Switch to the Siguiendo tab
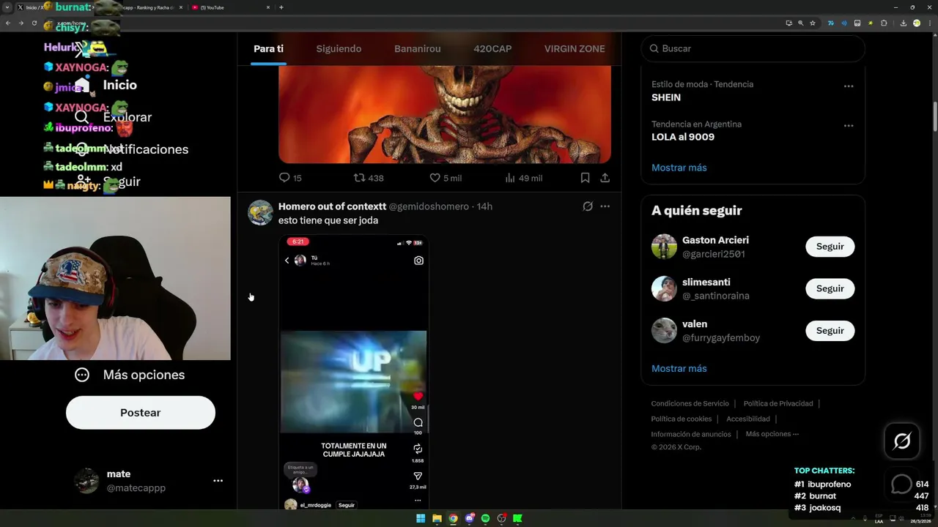The height and width of the screenshot is (527, 938). (339, 49)
